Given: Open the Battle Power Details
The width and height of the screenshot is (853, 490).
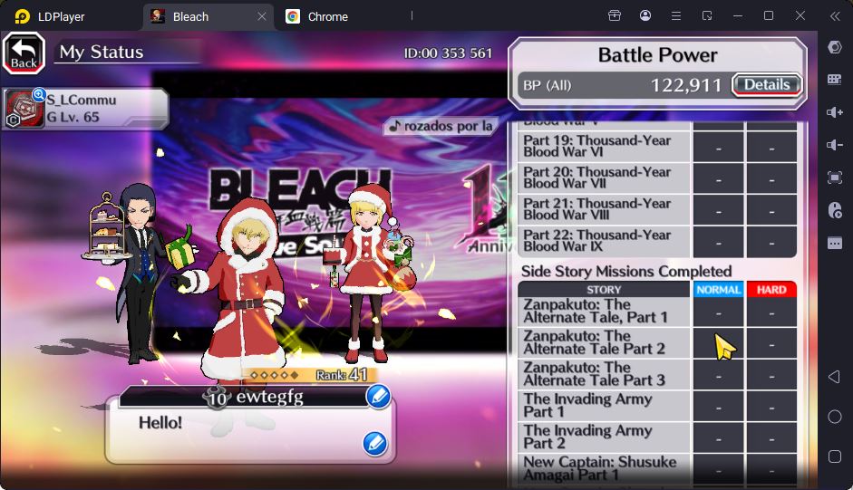Looking at the screenshot, I should click(767, 85).
